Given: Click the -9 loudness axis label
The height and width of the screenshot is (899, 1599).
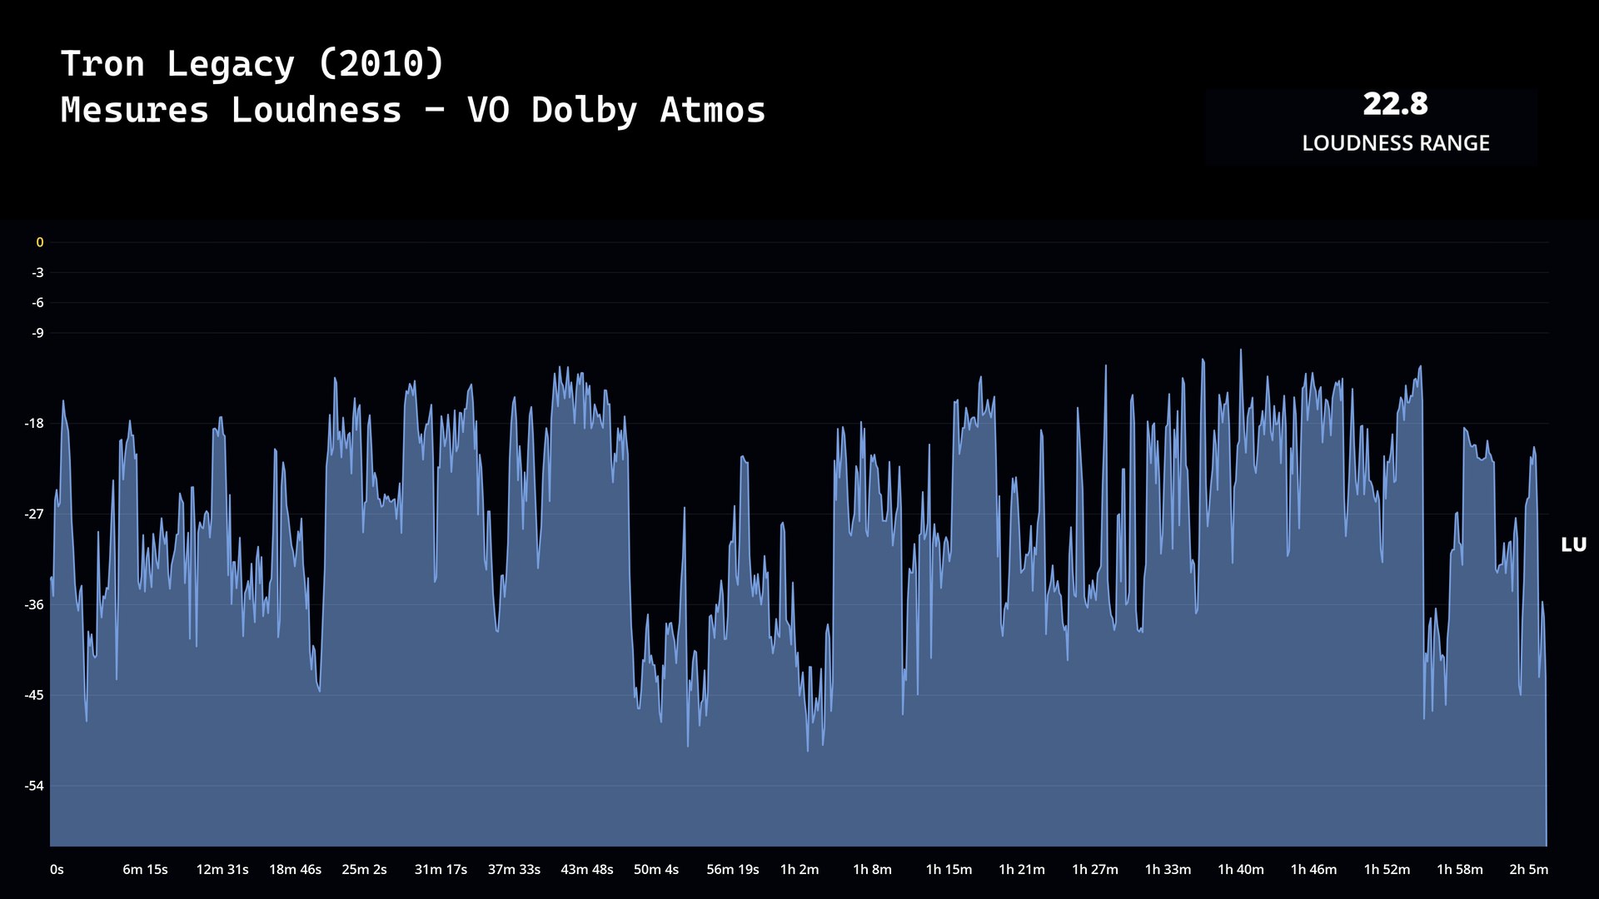Looking at the screenshot, I should [x=37, y=333].
